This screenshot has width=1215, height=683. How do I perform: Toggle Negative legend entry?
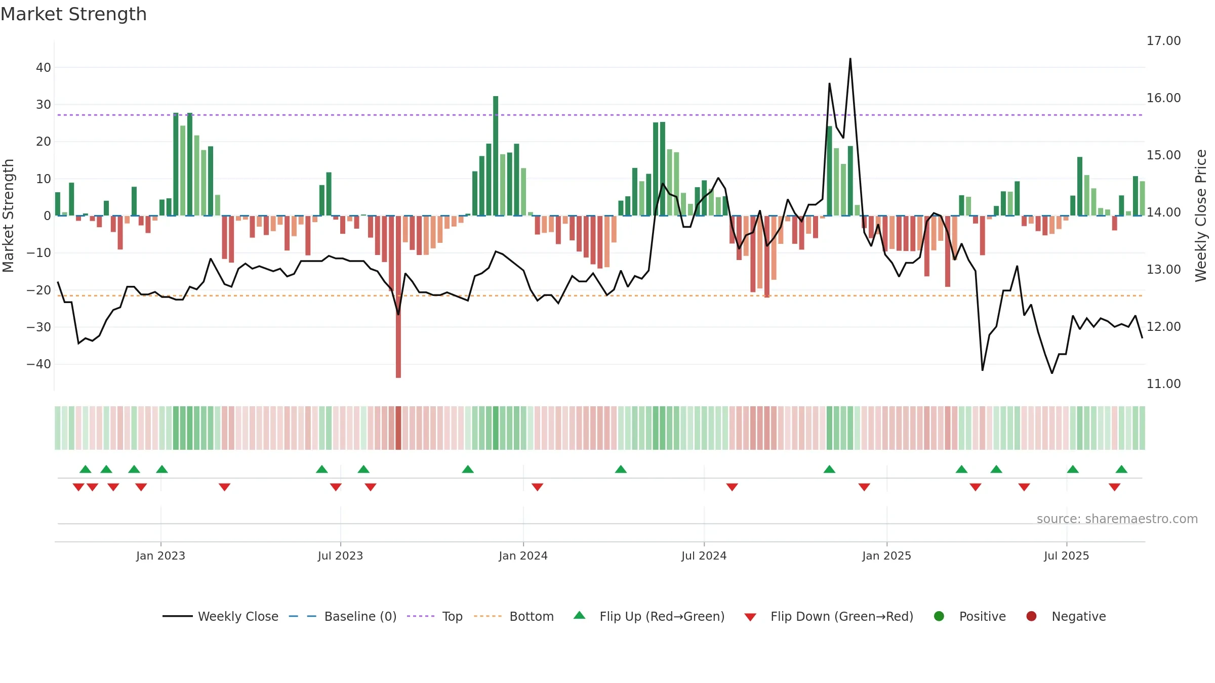pyautogui.click(x=1066, y=616)
